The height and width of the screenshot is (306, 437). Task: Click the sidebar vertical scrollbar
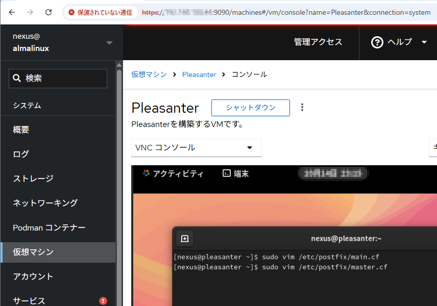[119, 178]
